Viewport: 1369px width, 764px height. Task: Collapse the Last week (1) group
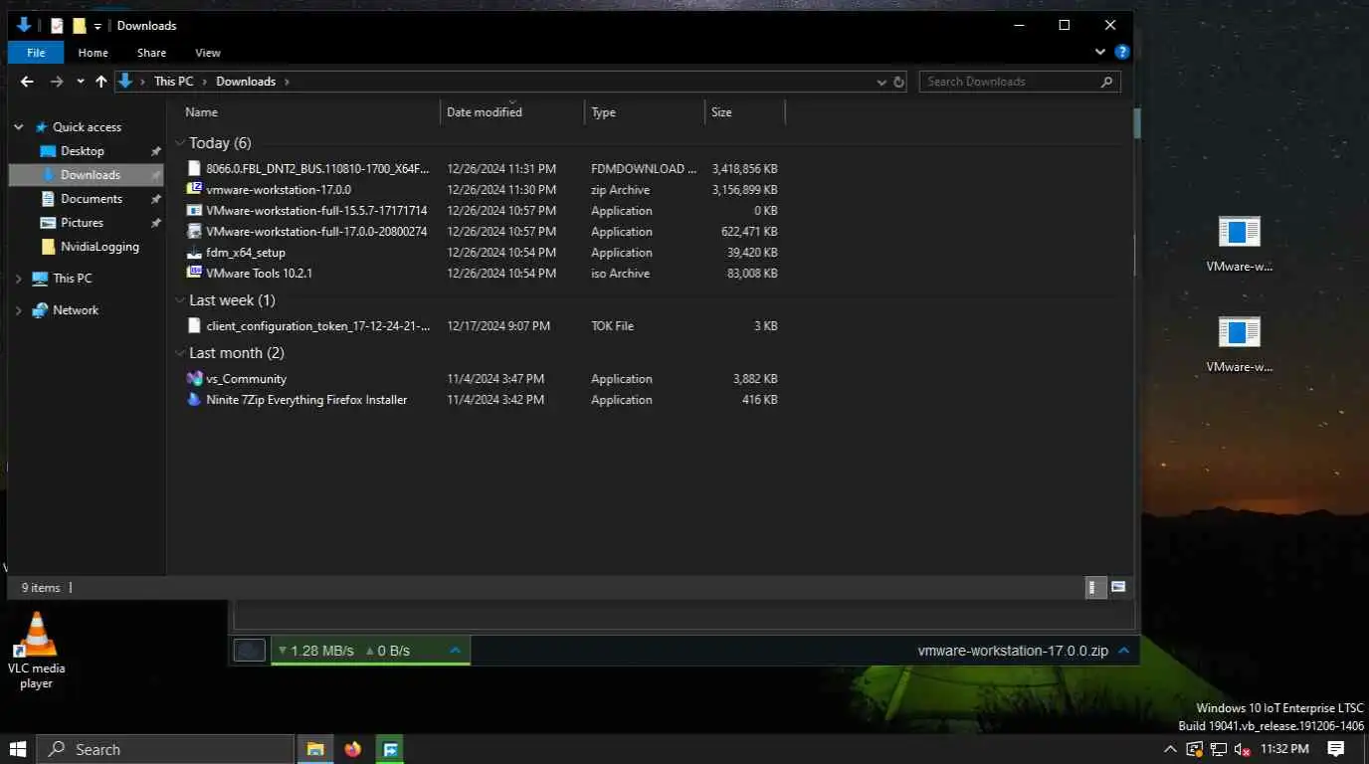point(180,300)
